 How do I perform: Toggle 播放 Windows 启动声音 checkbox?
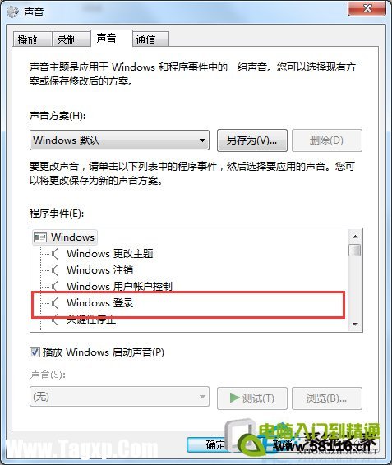point(35,352)
